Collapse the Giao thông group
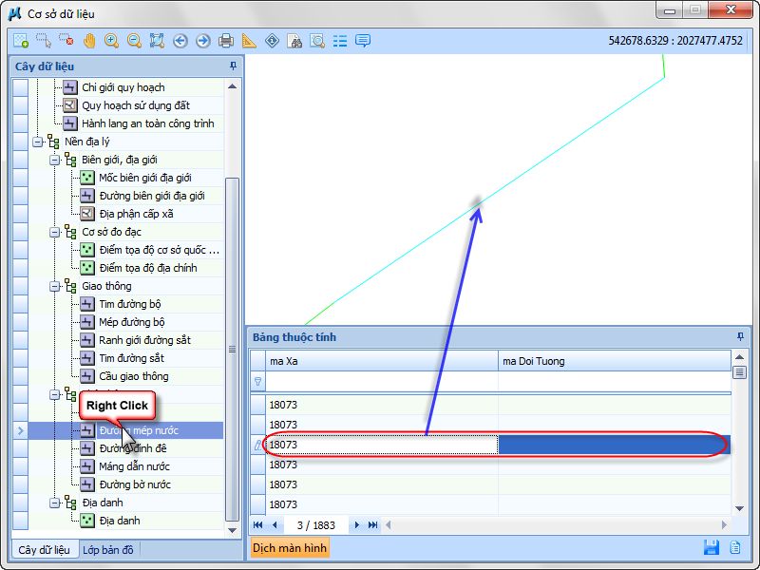Image resolution: width=760 pixels, height=570 pixels. coord(55,286)
